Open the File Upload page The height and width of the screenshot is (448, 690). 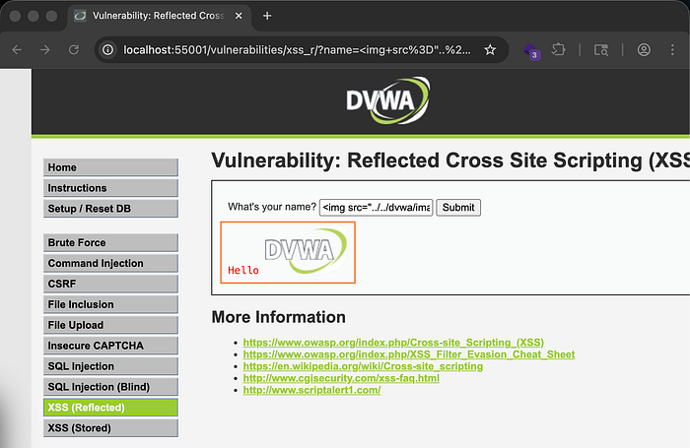point(110,325)
